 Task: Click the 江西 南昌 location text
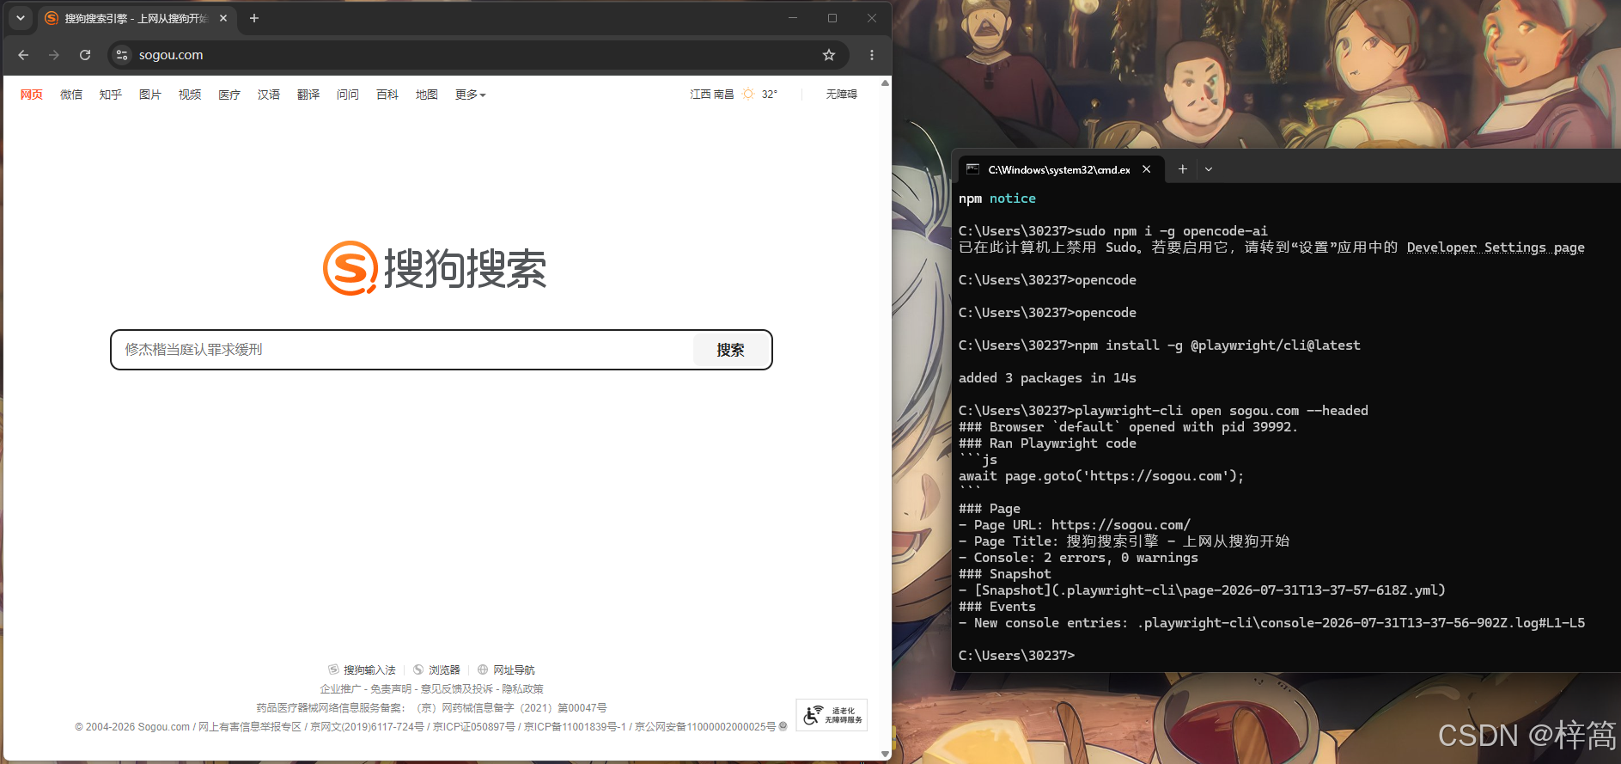point(712,95)
